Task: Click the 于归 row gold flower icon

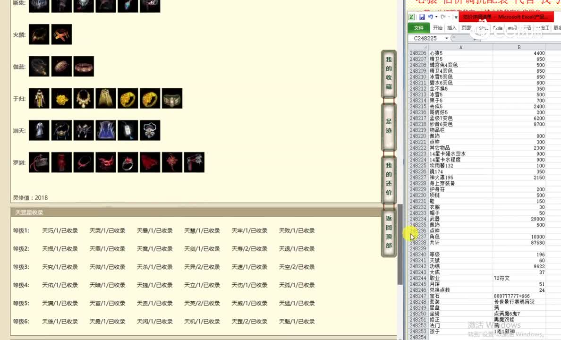Action: 61,98
